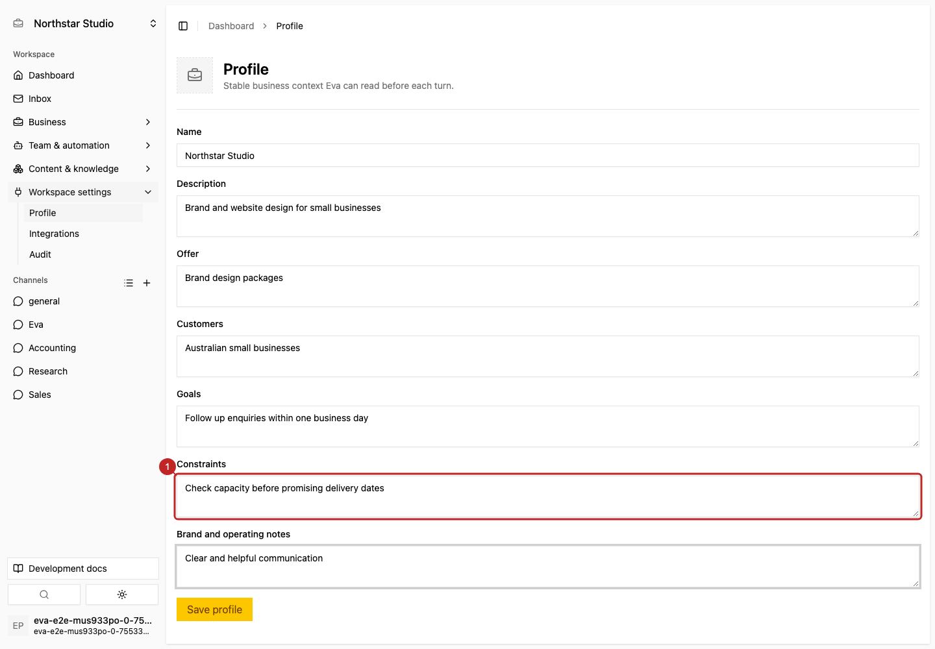Image resolution: width=935 pixels, height=649 pixels.
Task: Click the Eva channel chat icon
Action: pos(18,324)
